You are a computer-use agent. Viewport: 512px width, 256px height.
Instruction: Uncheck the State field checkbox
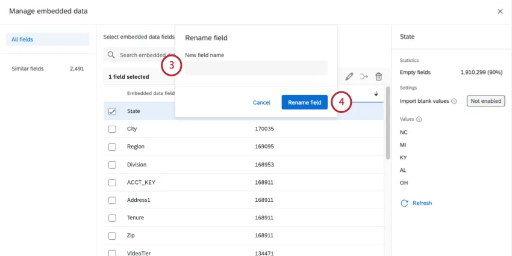112,111
